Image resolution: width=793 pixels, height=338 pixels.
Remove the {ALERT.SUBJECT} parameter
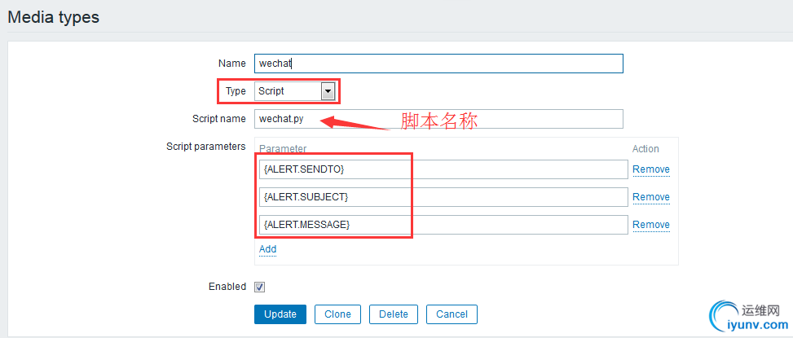click(x=650, y=197)
